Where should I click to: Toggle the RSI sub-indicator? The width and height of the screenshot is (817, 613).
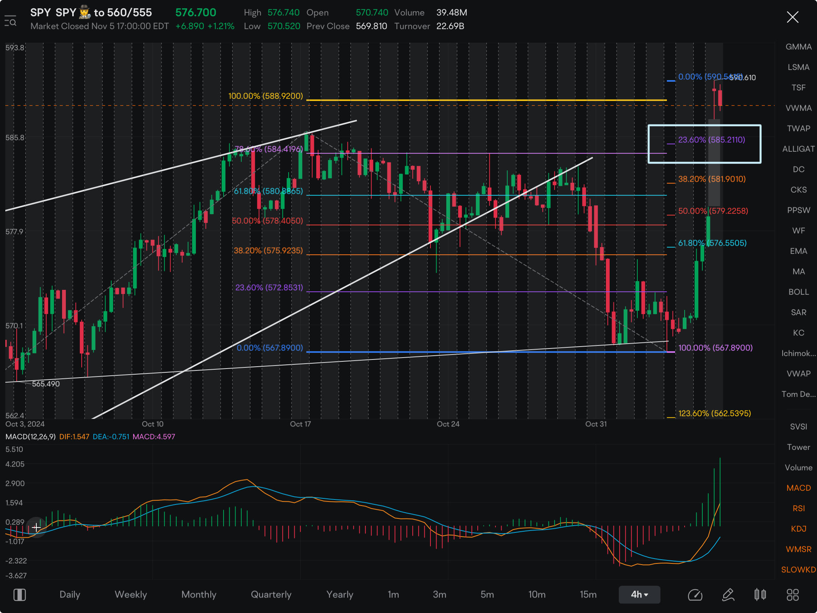[x=798, y=509]
